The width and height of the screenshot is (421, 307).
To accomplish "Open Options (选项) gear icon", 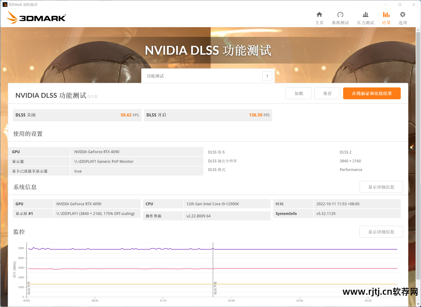I will tap(403, 15).
